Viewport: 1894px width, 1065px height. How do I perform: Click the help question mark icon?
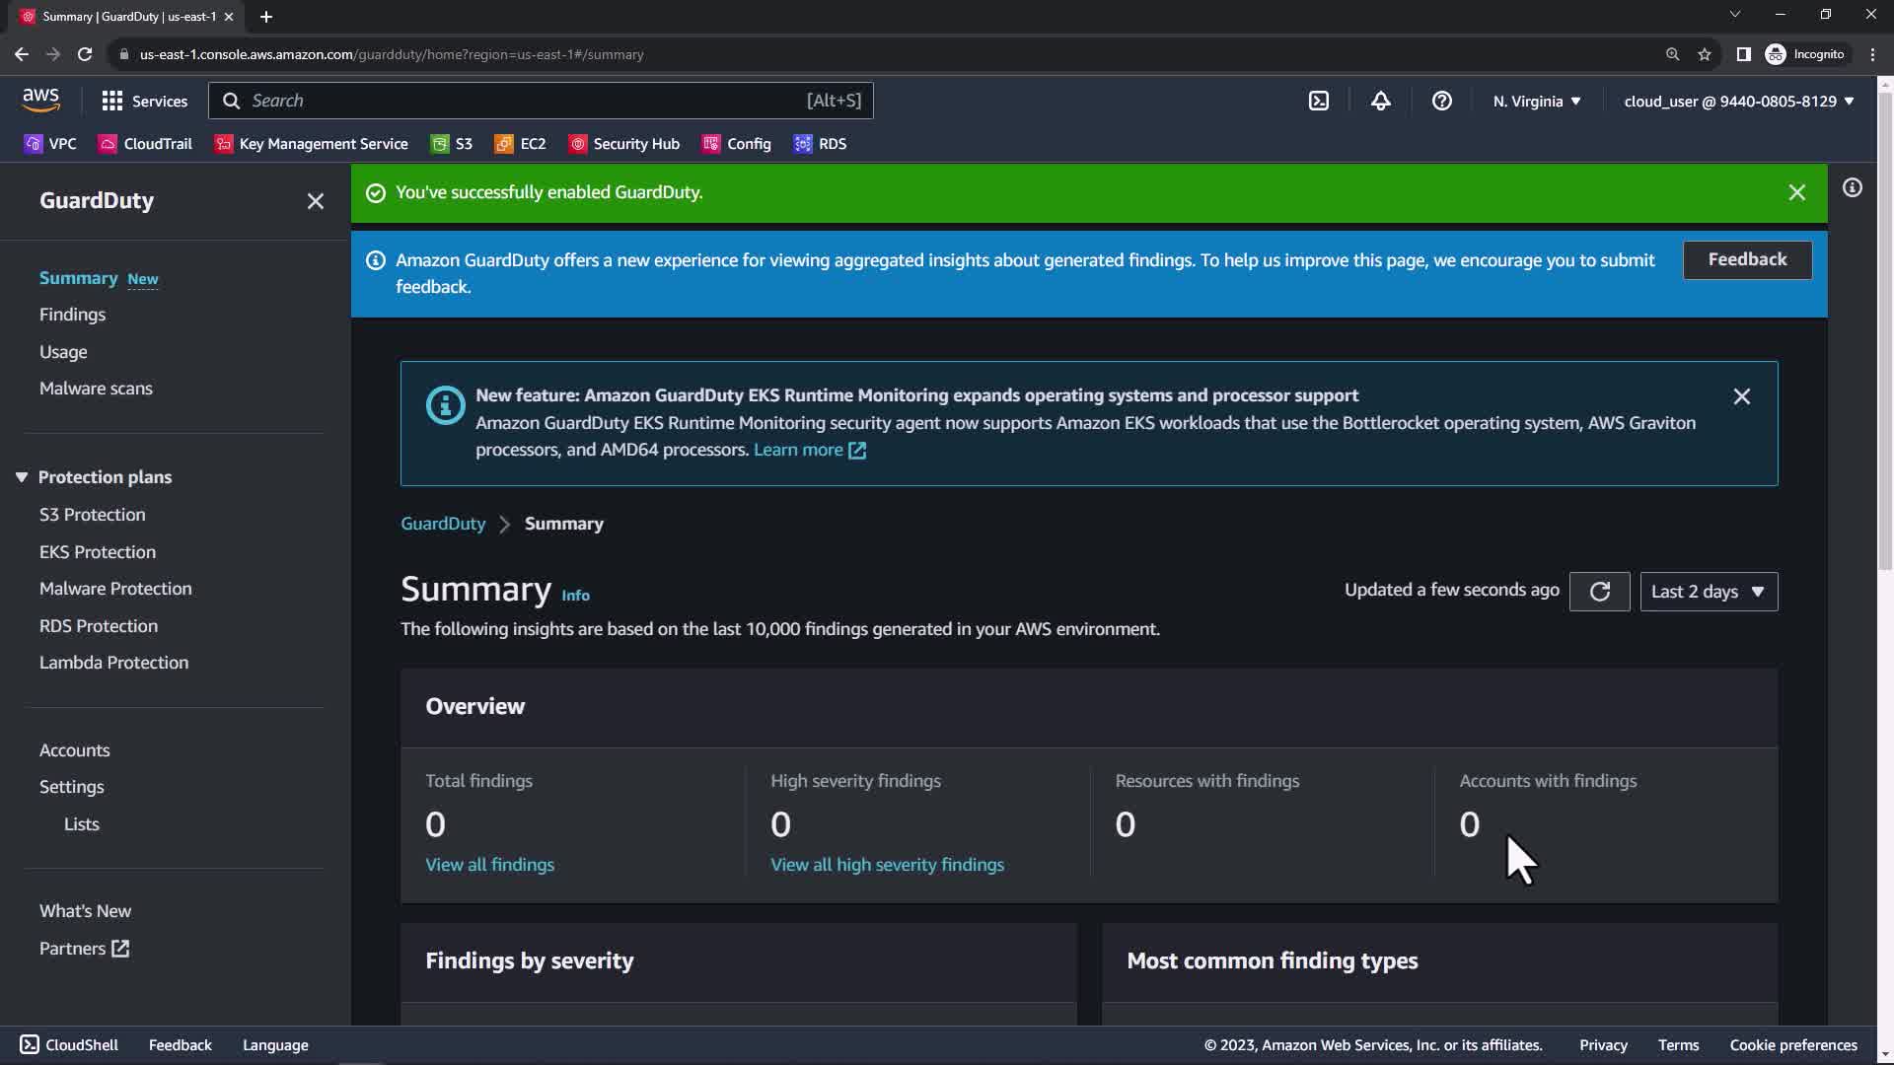(1441, 101)
